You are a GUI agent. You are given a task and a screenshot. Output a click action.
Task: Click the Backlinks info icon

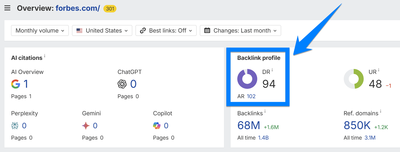(265, 111)
